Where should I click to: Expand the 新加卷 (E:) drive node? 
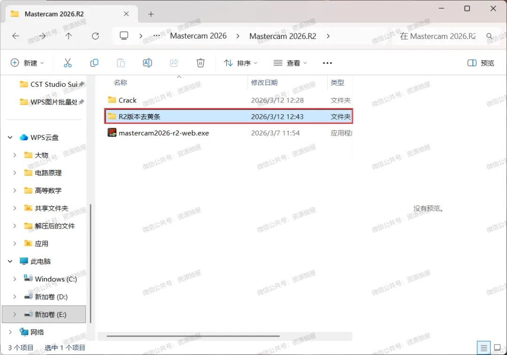(x=15, y=314)
